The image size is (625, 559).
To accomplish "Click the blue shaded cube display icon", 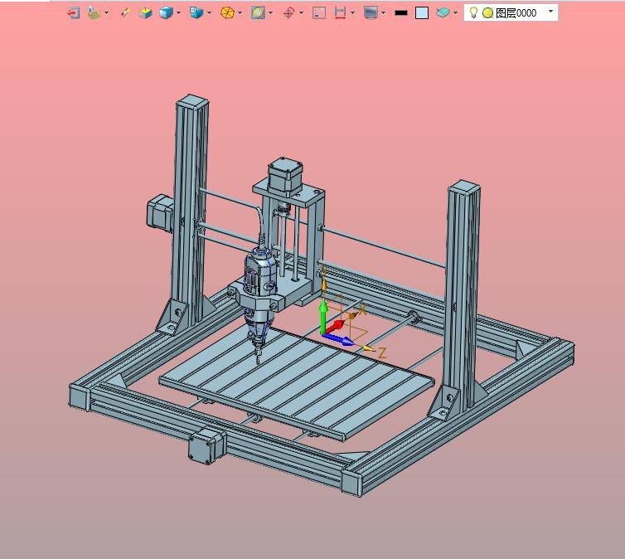I will 166,13.
